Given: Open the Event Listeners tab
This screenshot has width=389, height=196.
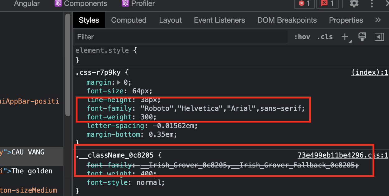Looking at the screenshot, I should [219, 20].
